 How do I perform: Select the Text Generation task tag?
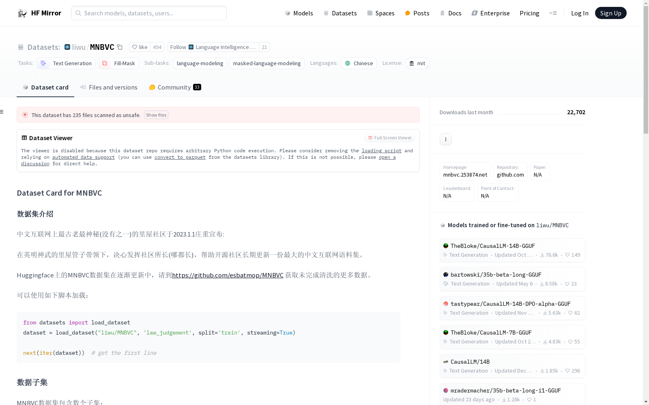(x=66, y=63)
